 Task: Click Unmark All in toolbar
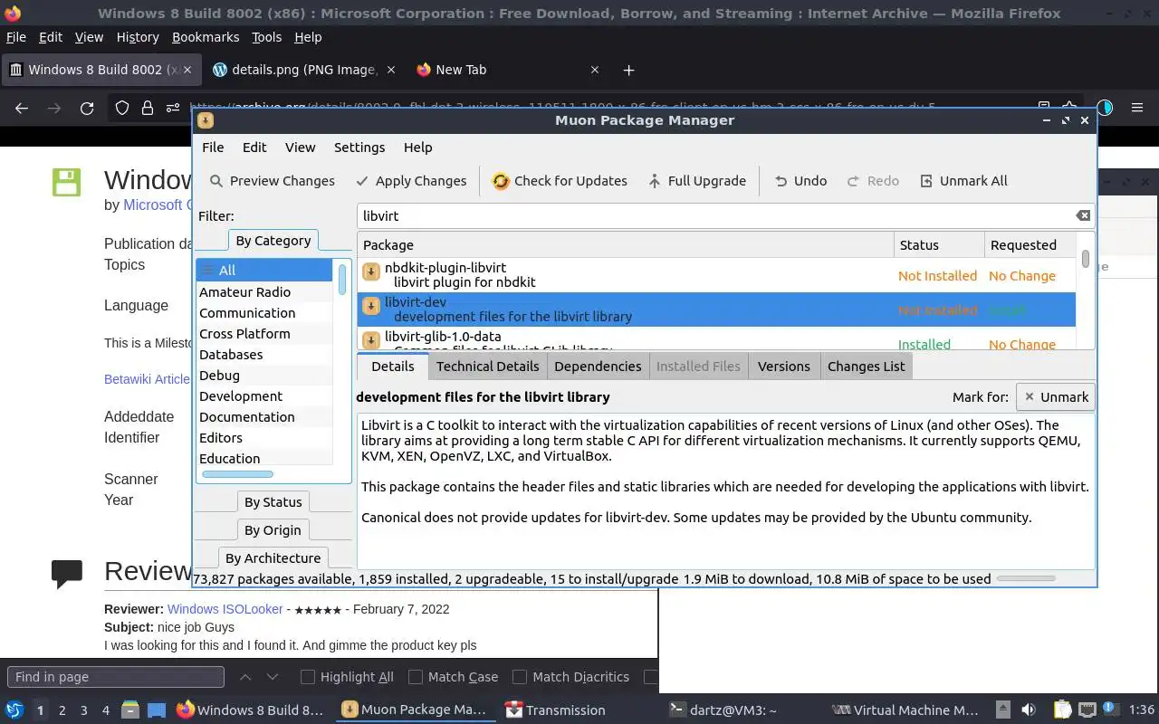963,181
